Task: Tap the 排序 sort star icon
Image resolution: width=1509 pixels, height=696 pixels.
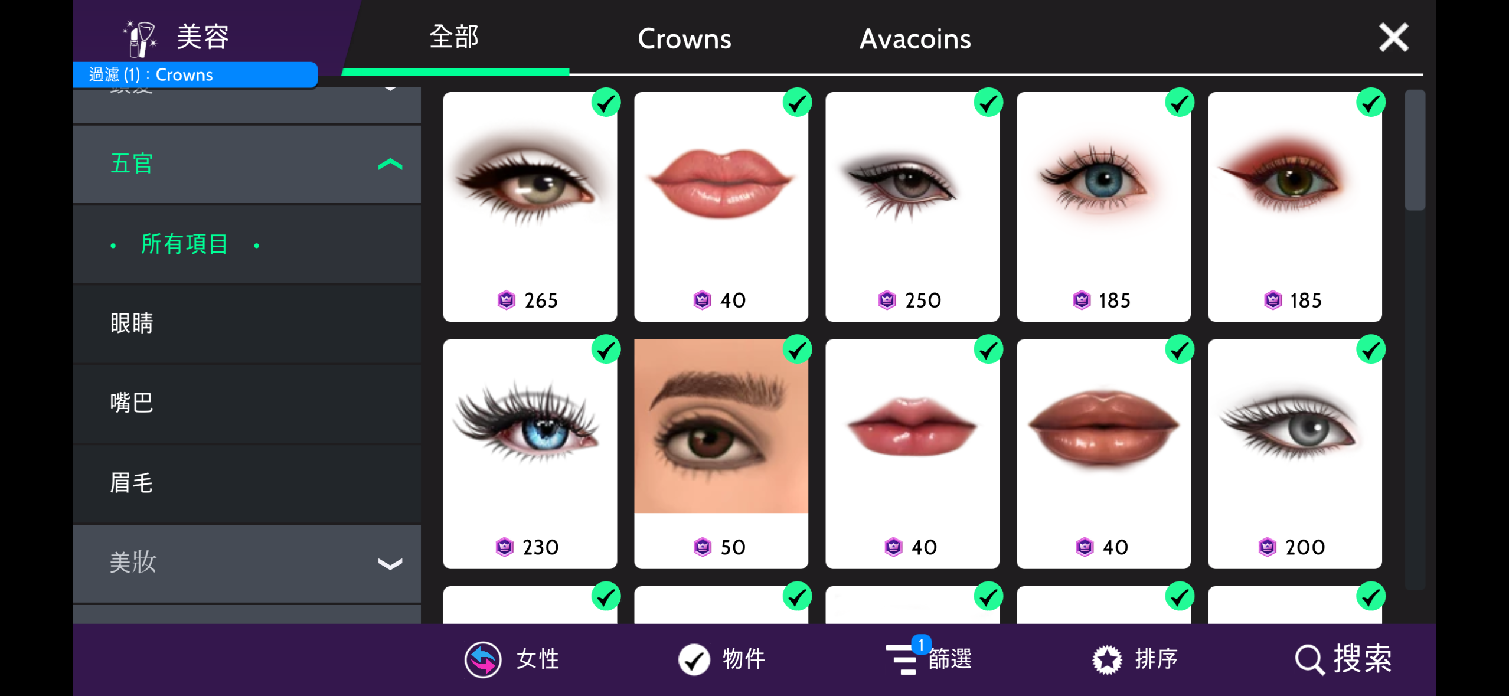Action: click(1106, 659)
